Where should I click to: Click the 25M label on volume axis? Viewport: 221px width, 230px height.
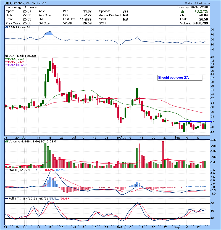(x=214, y=140)
